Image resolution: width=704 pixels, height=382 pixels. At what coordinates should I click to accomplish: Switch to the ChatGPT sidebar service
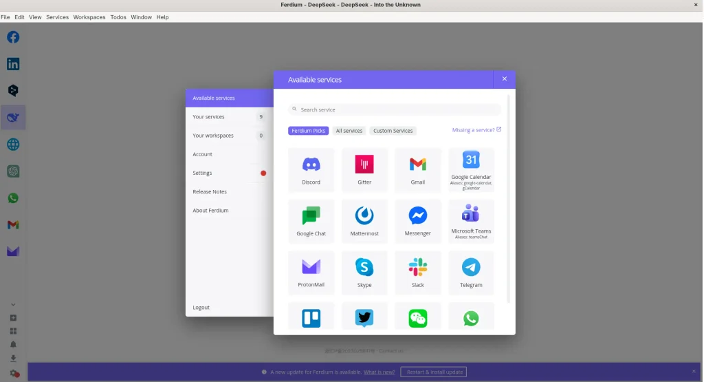tap(13, 171)
